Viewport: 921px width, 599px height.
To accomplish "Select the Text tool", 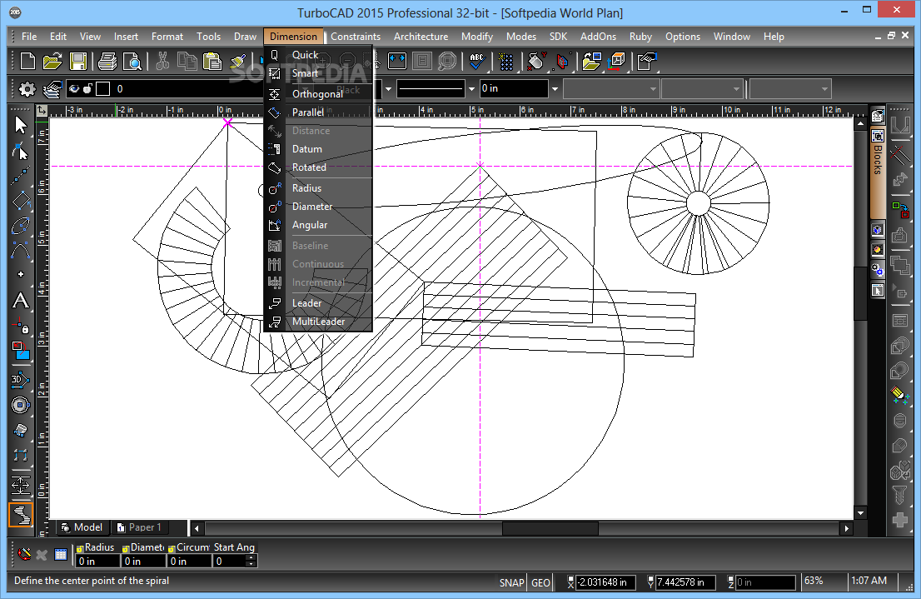I will point(21,301).
